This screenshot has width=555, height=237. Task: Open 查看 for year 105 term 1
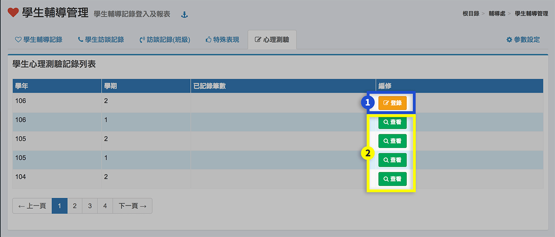pos(392,160)
